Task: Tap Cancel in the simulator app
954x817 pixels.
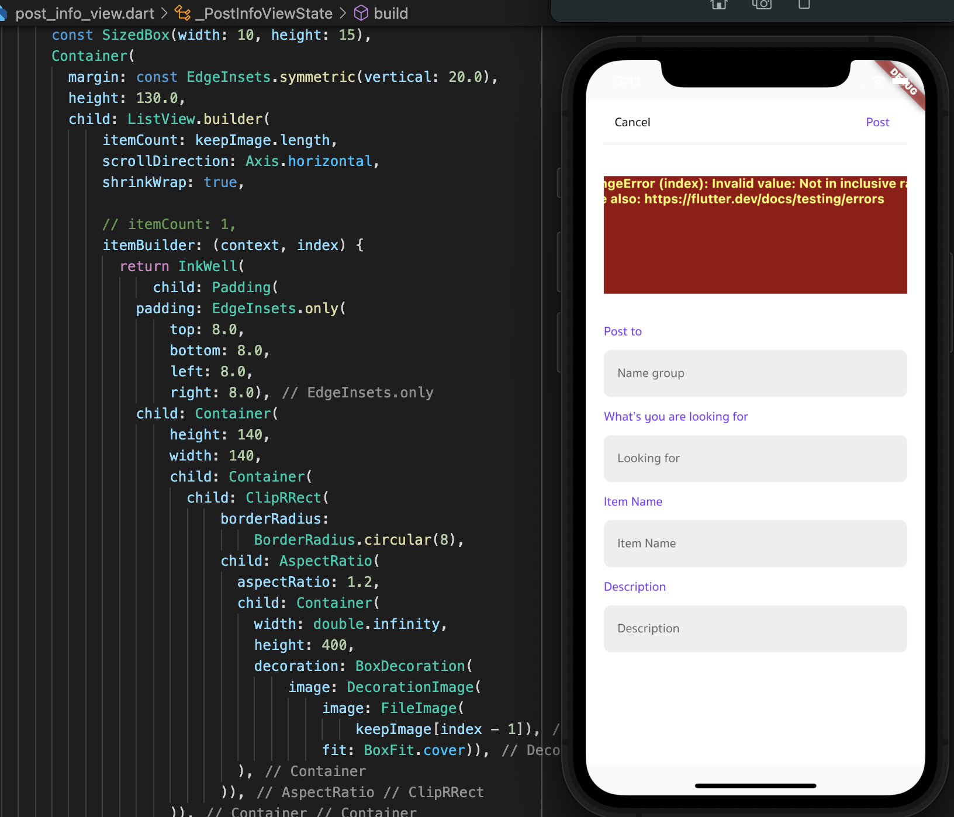Action: 632,122
